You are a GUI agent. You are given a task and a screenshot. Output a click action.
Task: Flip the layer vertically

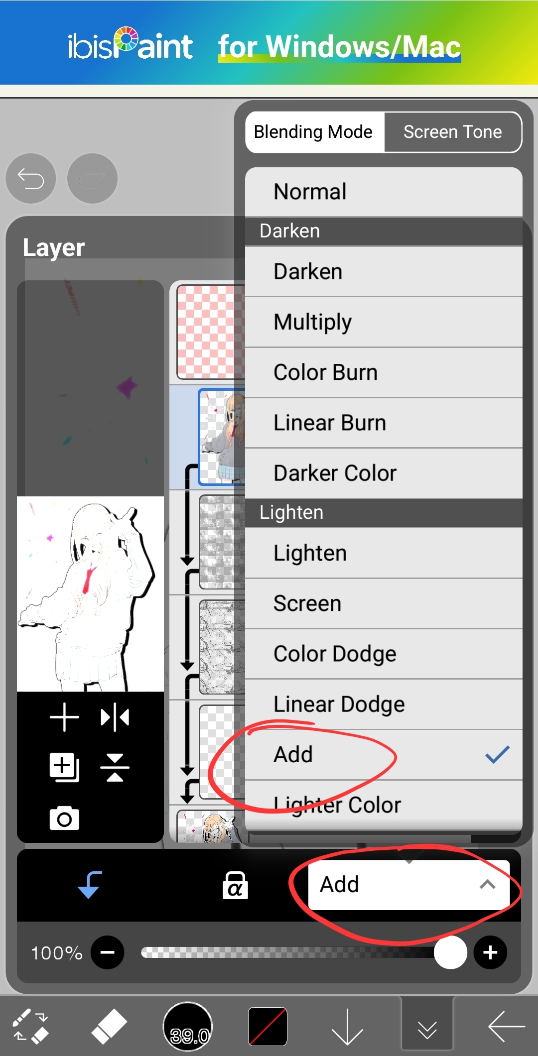pos(115,767)
